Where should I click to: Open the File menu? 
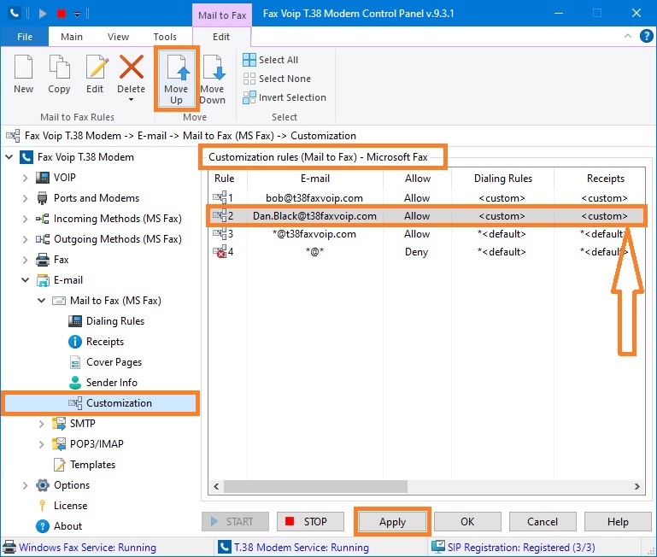[x=25, y=37]
